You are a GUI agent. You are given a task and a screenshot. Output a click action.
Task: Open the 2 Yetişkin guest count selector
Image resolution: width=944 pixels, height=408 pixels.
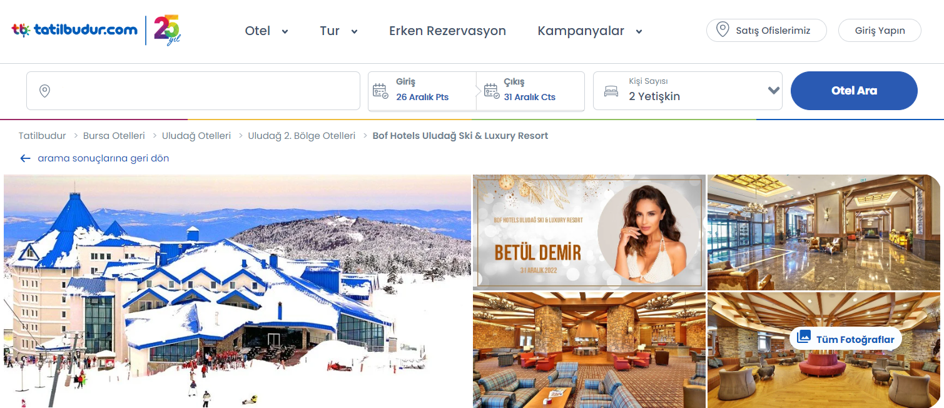688,91
